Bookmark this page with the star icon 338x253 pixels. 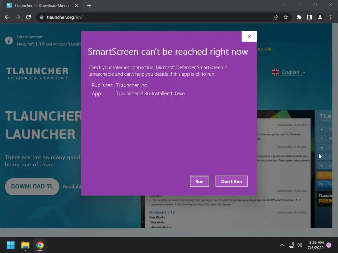286,17
